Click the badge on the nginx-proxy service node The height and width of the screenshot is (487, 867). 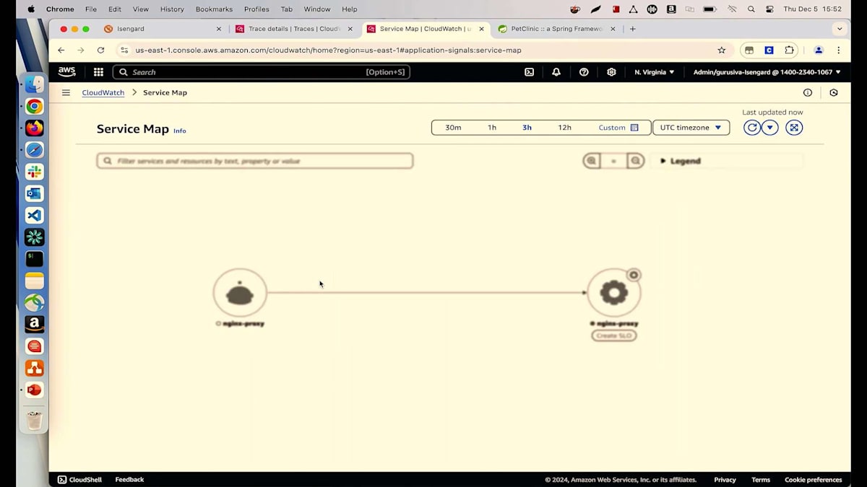point(634,275)
